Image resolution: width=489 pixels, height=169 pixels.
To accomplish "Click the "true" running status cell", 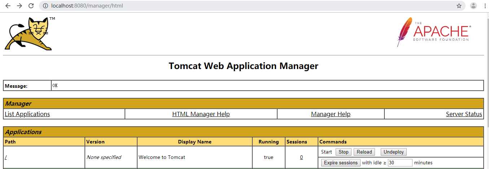I will coord(268,157).
